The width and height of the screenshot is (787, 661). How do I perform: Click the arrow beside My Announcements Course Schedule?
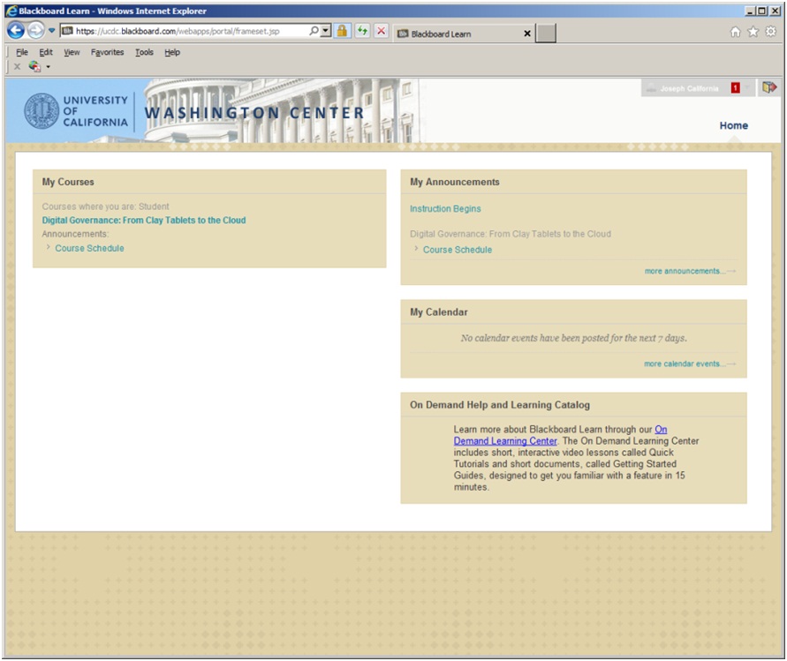coord(416,249)
